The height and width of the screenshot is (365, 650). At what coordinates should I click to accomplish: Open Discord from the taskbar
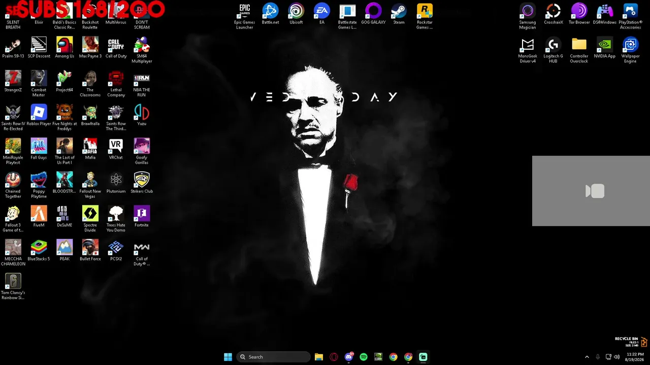[349, 357]
